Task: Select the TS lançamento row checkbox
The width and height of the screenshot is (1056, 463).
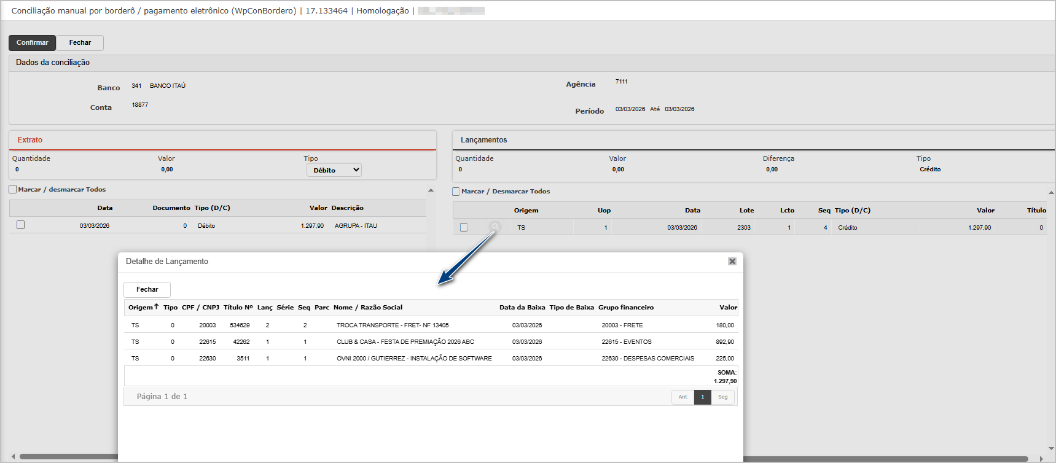Action: coord(464,227)
